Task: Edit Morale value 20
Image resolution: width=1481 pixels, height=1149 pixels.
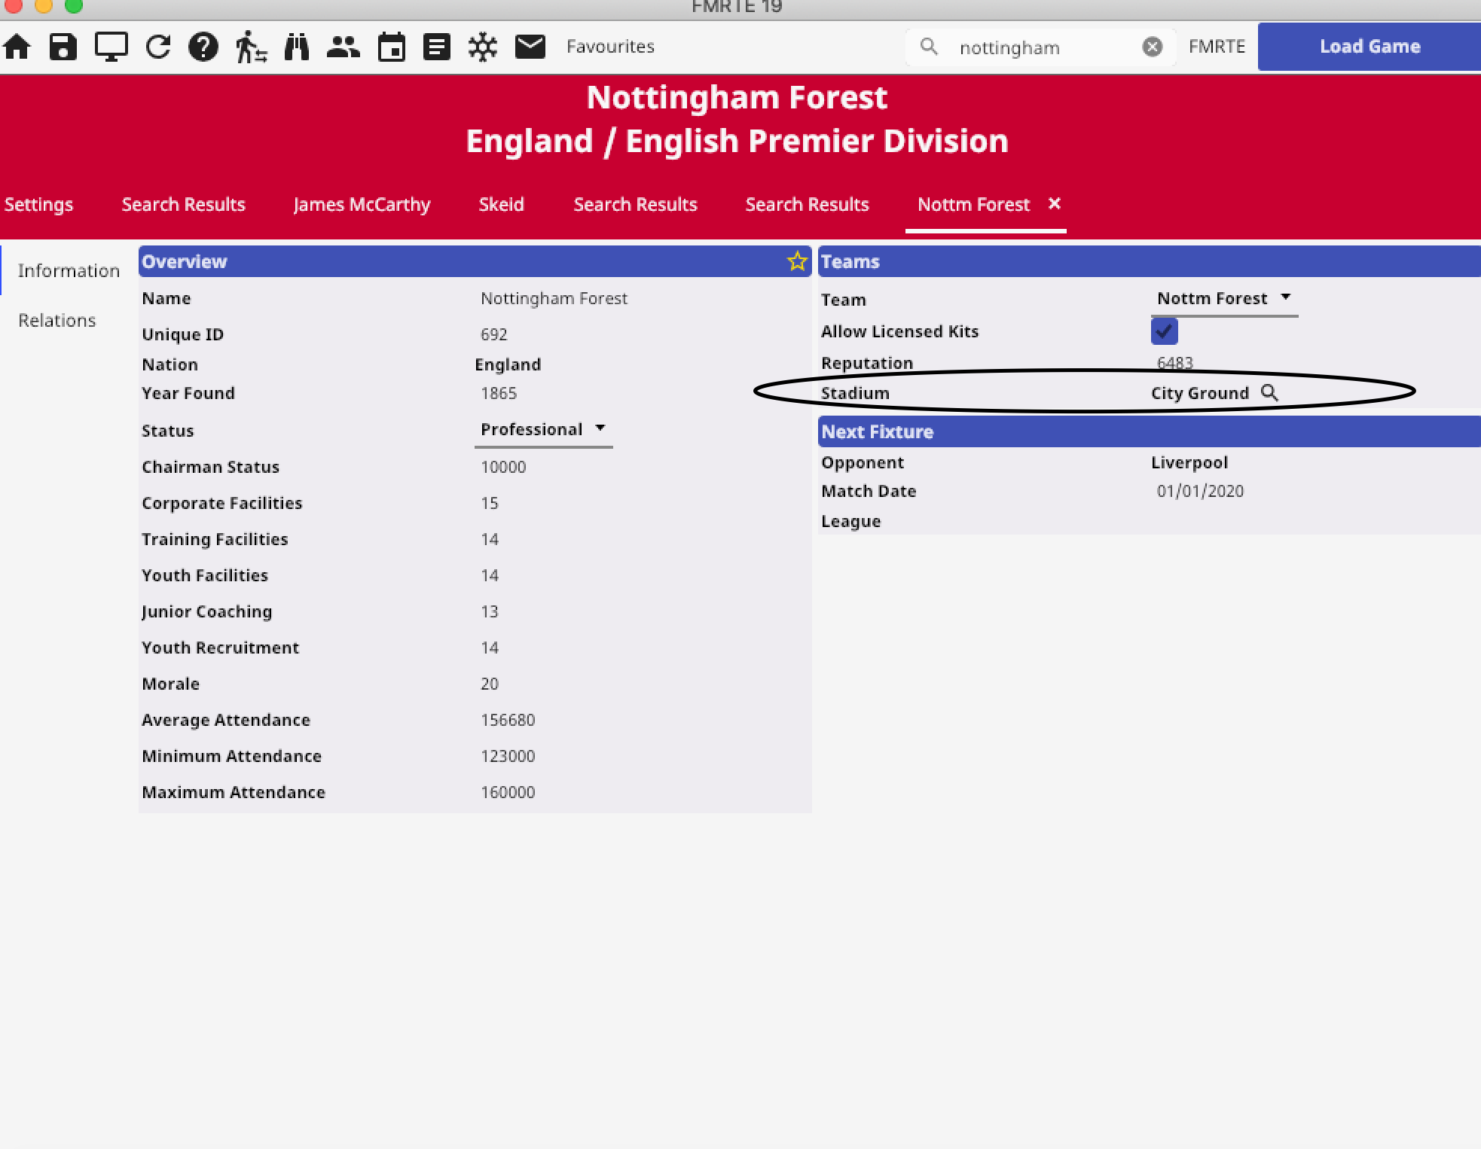Action: pyautogui.click(x=490, y=684)
